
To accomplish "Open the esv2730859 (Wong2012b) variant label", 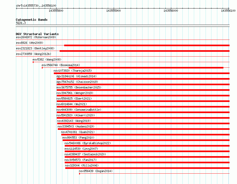I will click(34, 54).
